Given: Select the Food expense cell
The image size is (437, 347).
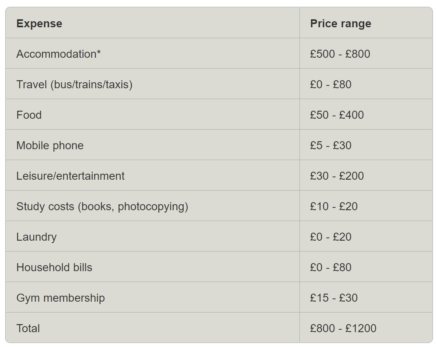Looking at the screenshot, I should pos(152,114).
